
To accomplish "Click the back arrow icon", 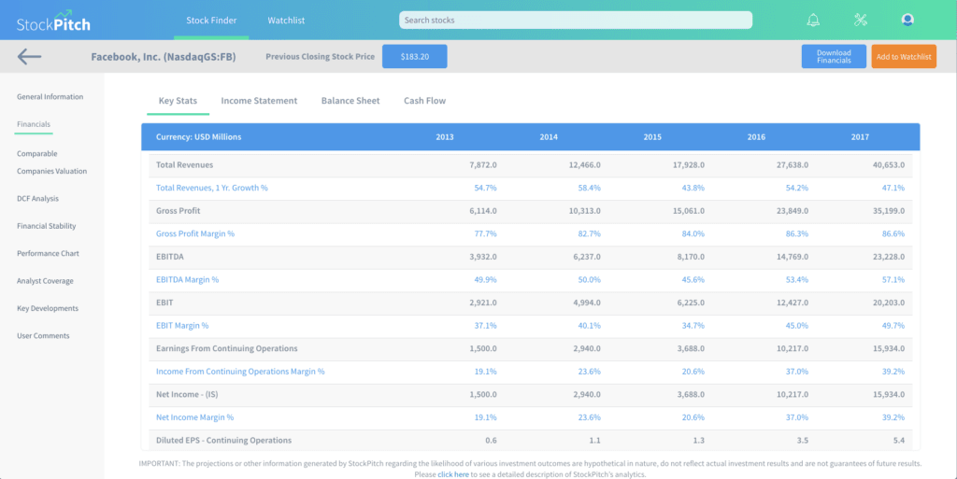I will click(x=29, y=57).
